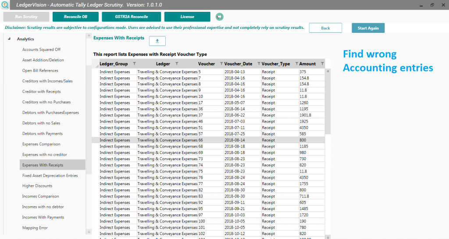Screen dimensions: 449x239
Task: Open the Amount column filter
Action: coord(322,64)
